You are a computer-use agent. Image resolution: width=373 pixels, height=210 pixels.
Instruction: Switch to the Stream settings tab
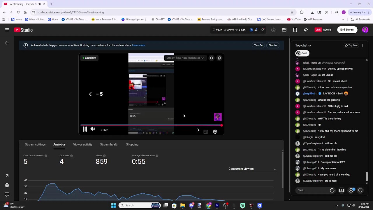coord(35,144)
